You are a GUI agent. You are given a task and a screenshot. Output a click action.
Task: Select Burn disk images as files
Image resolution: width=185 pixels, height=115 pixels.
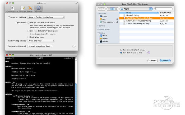(x=121, y=53)
